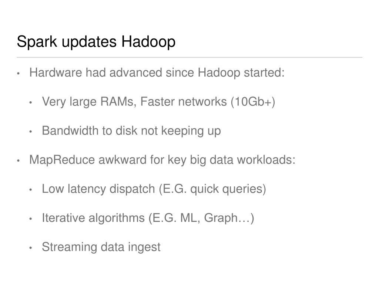Click the Iterative algorithms bullet line
Viewport: 379px width, 284px height.
[x=148, y=218]
